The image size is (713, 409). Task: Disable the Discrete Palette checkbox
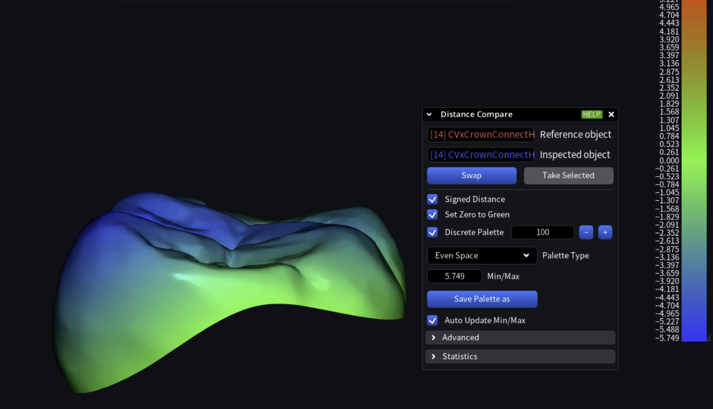click(432, 232)
